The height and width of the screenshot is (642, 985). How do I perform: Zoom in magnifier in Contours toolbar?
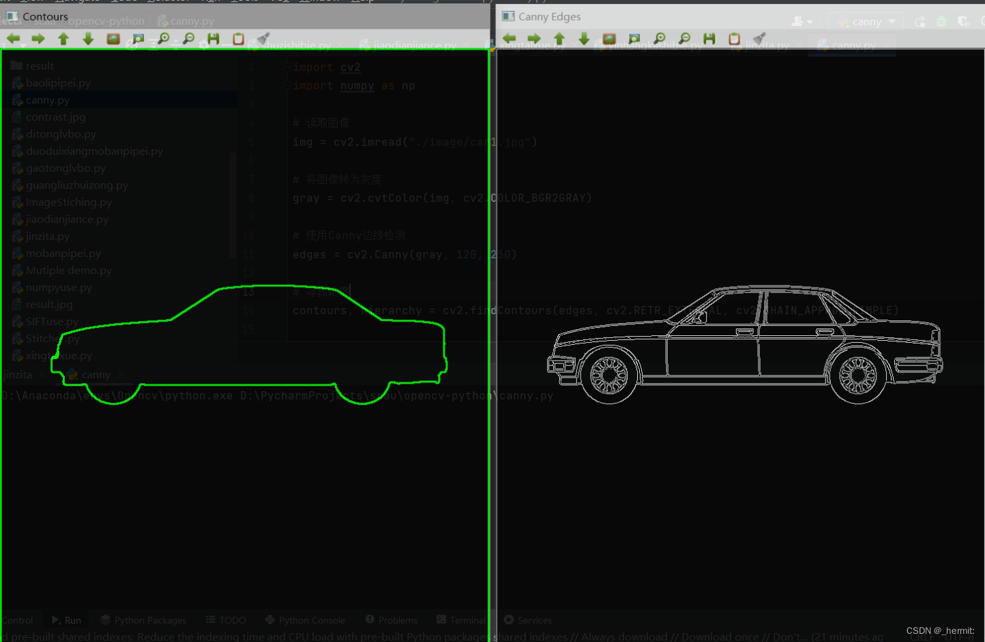[x=163, y=39]
